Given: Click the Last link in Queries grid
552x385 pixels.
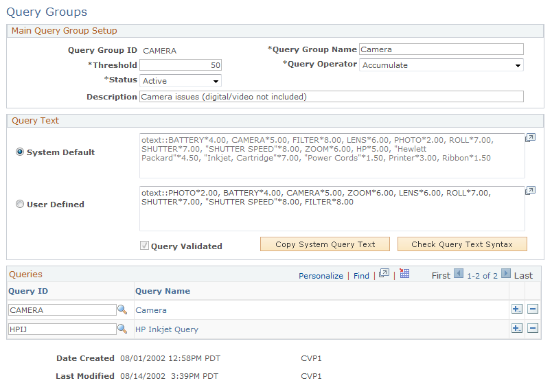Looking at the screenshot, I should click(523, 276).
